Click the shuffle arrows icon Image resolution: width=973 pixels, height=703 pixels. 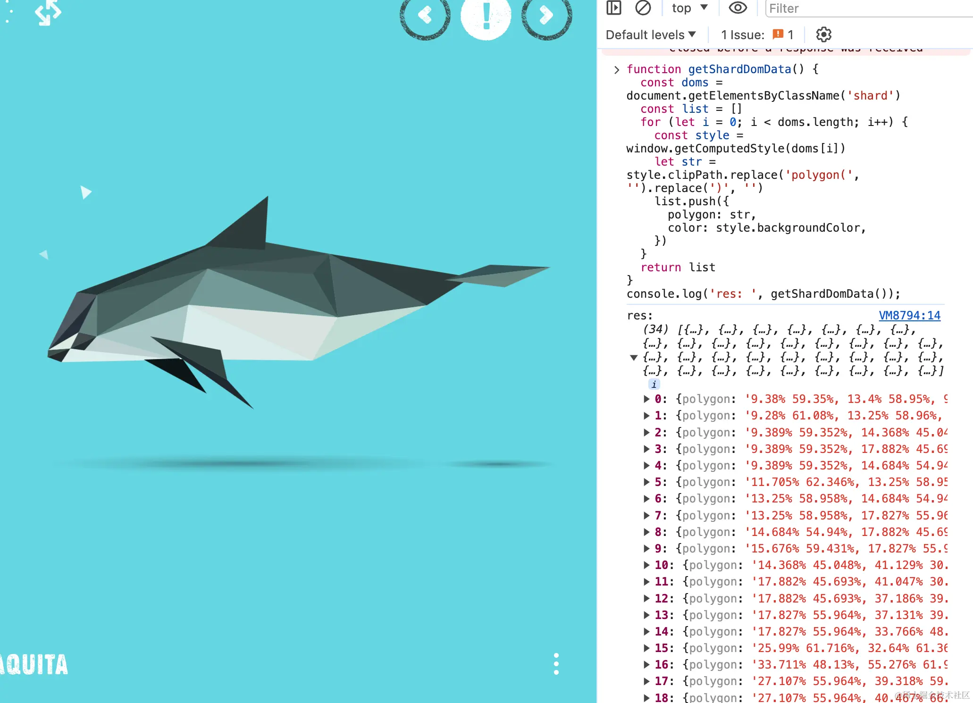[48, 12]
